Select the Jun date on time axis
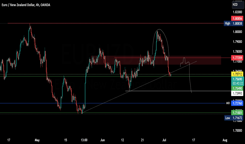Screen dimensions: 245x144 103,140
